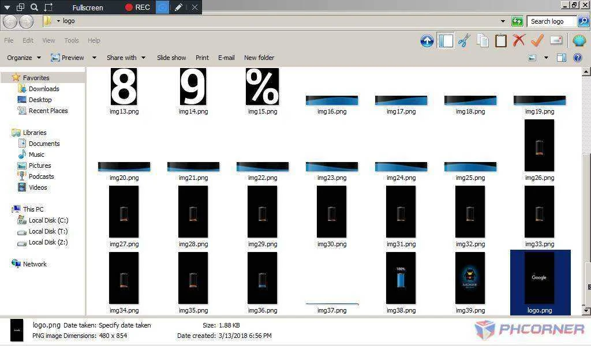Viewport: 591px width, 346px height.
Task: Click the magnifier zoom icon in recorder bar
Action: click(34, 7)
